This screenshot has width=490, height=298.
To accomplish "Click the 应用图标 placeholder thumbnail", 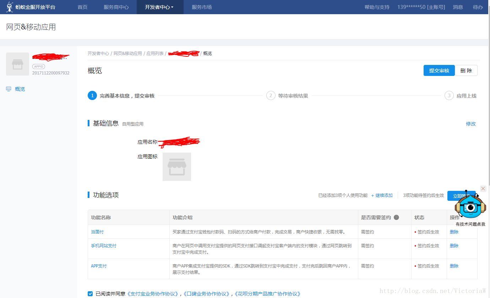I will tap(177, 167).
